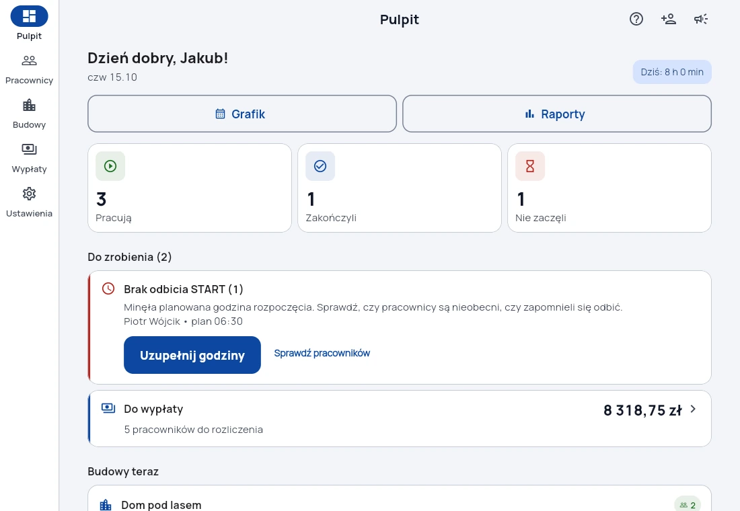Viewport: 740px width, 511px height.
Task: Open the Grafik schedule button
Action: [x=242, y=114]
